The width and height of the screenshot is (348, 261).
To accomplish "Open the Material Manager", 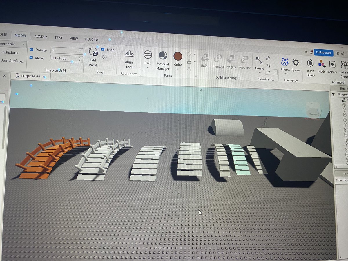I will click(163, 61).
